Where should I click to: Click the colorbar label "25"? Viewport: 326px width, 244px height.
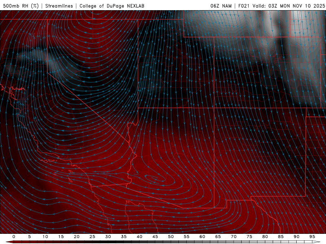pyautogui.click(x=93, y=237)
